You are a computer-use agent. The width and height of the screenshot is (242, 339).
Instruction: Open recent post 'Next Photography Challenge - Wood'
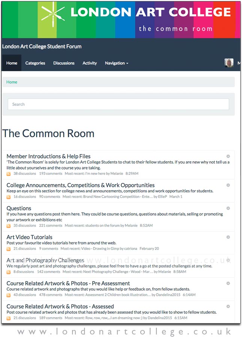coord(118,272)
